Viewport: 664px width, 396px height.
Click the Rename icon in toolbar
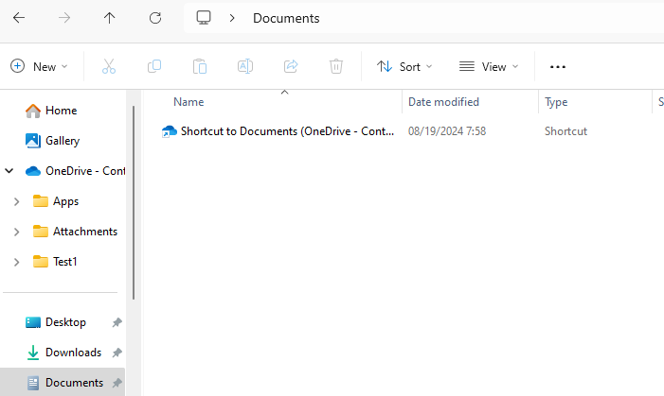pyautogui.click(x=245, y=66)
